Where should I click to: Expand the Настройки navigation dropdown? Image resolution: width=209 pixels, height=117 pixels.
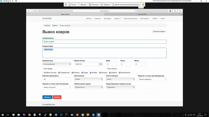pos(145,19)
